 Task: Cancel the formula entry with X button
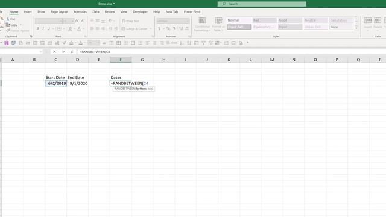click(54, 52)
